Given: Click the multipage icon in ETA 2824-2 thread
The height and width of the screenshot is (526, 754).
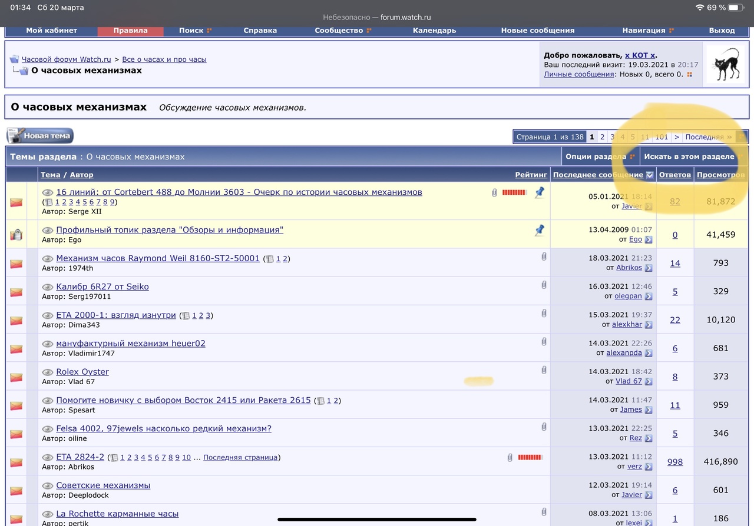Looking at the screenshot, I should 114,458.
